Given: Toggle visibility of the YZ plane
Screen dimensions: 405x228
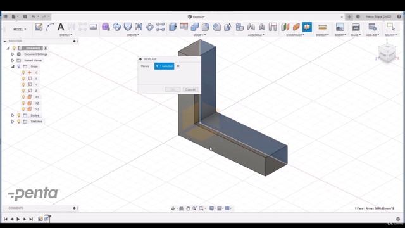Looking at the screenshot, I should click(23, 109).
